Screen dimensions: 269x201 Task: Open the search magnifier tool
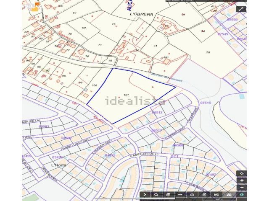click(x=156, y=194)
